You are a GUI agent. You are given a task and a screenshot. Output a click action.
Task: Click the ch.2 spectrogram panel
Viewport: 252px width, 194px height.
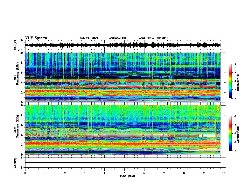(x=123, y=130)
